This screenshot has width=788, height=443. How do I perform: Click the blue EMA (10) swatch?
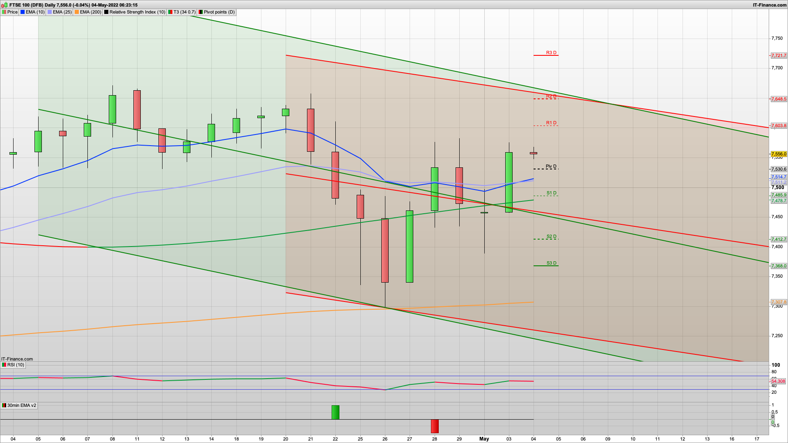pos(23,12)
